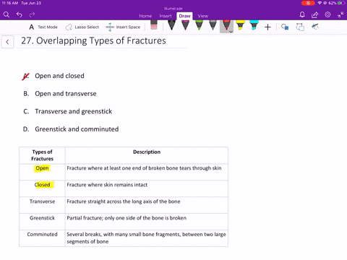Undo the last action
Screen dimensions: 347x260
pos(20,14)
